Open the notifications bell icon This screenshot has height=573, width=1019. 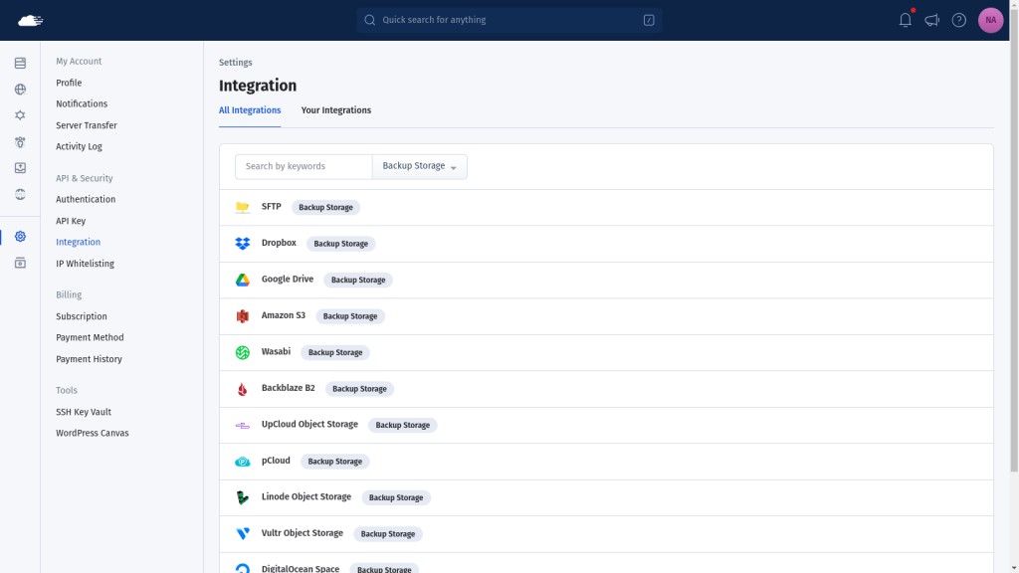tap(906, 20)
